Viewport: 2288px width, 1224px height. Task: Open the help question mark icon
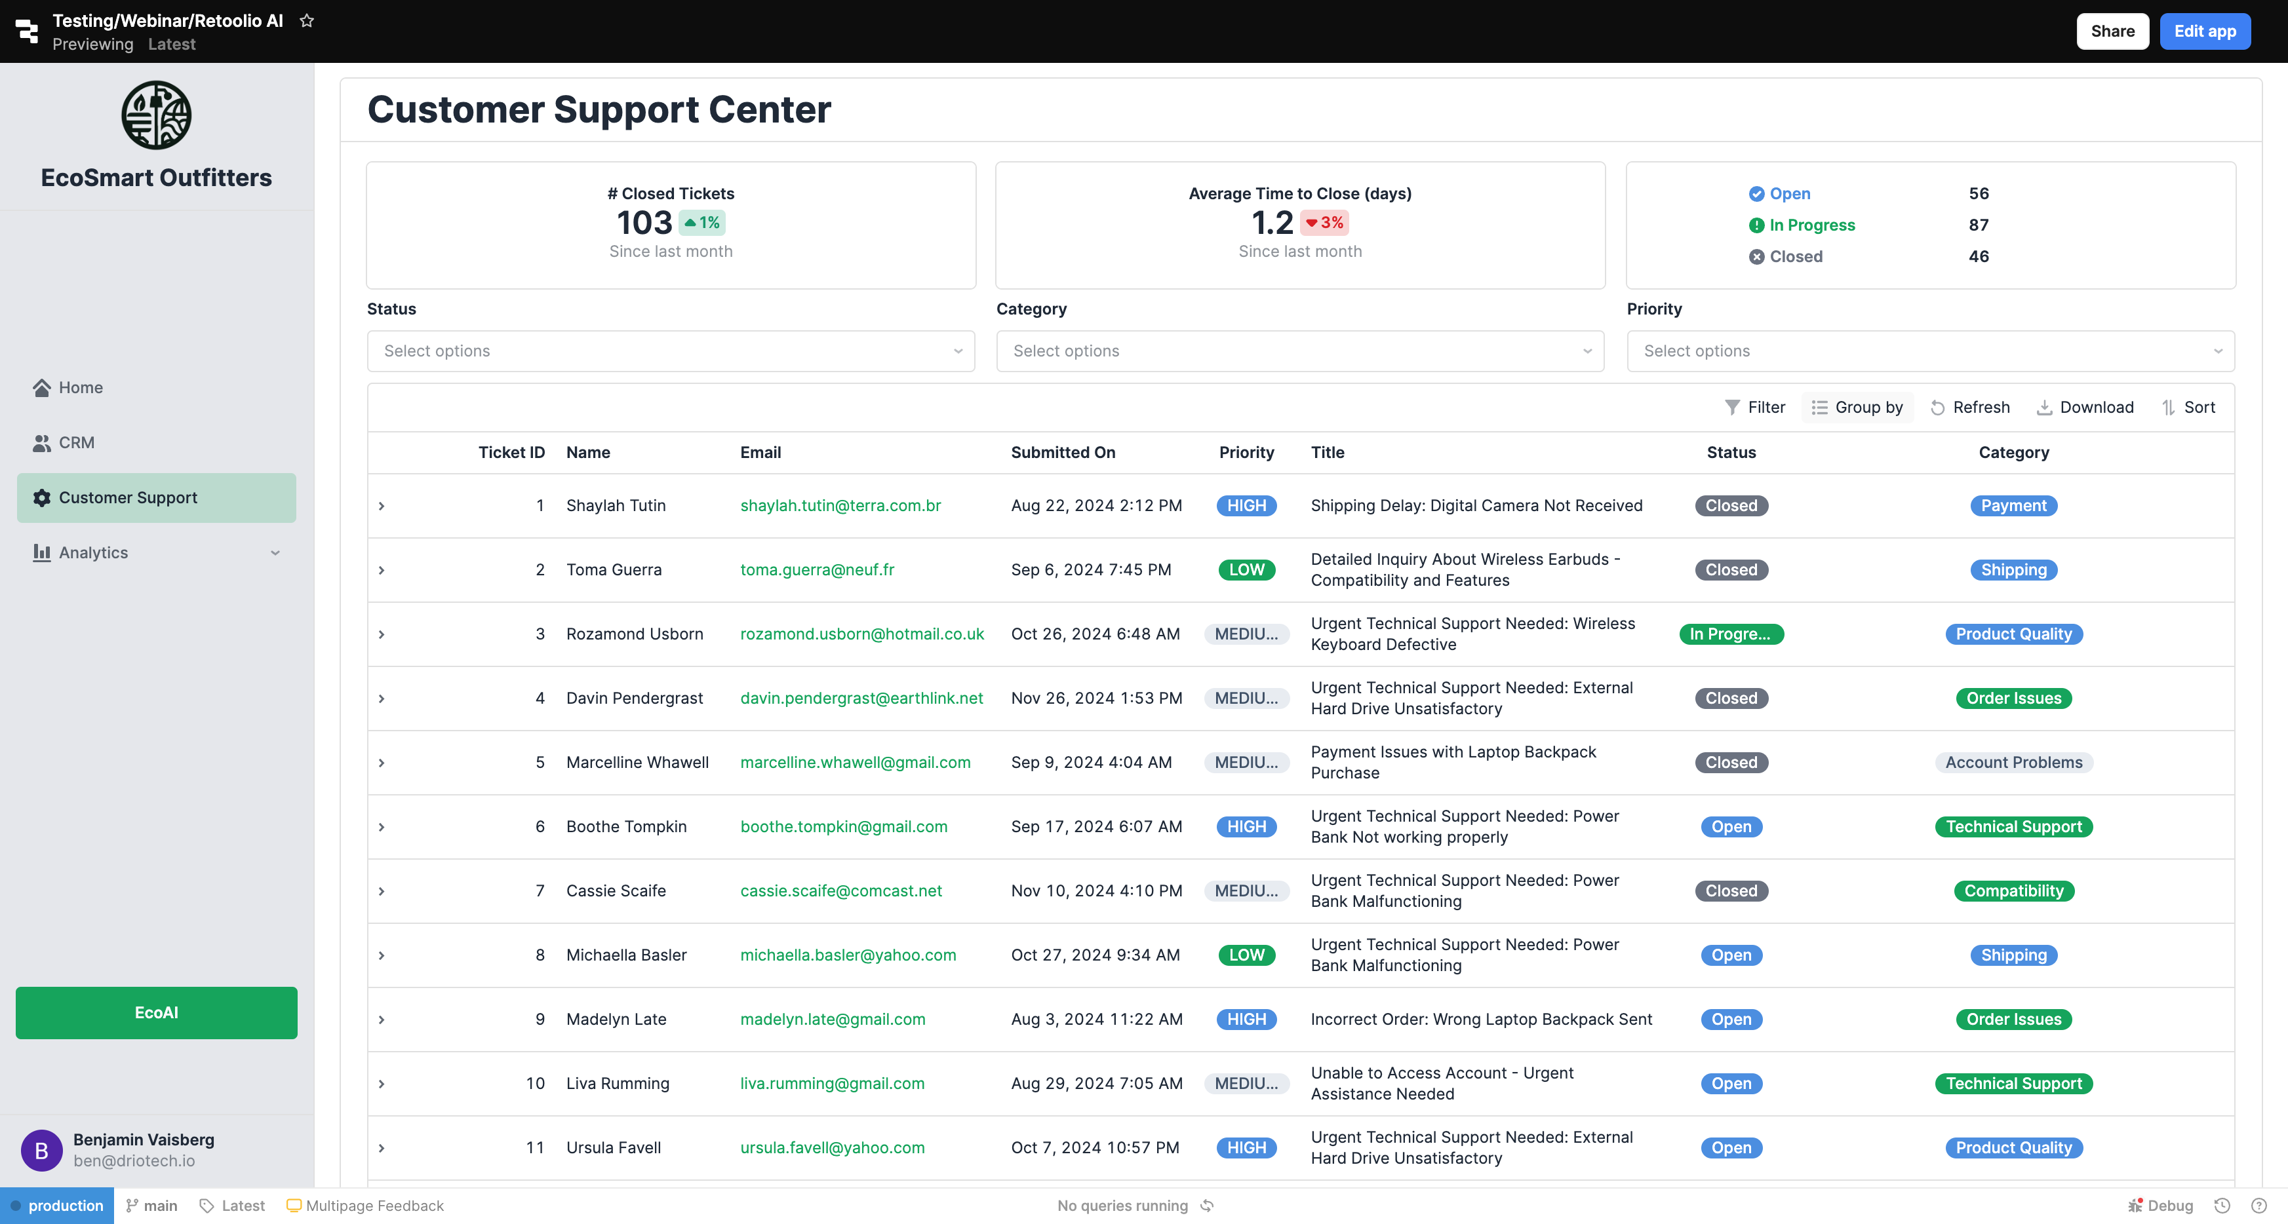(2260, 1206)
